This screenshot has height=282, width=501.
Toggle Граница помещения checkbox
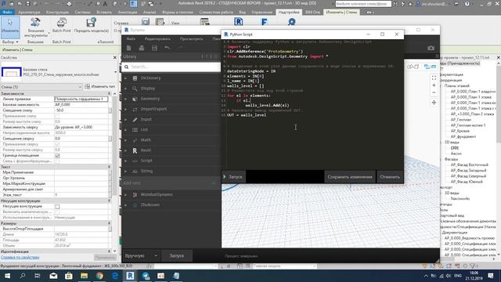tap(57, 156)
